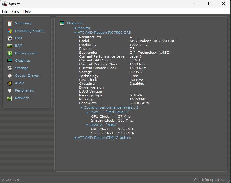The image size is (231, 183).
Task: Collapse the ATI AMD Radeon RX 7900 GRE section
Action: 76,33
